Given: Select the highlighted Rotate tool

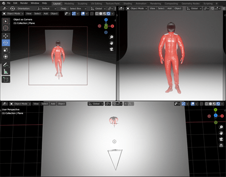Looking at the screenshot, I should 6,43.
